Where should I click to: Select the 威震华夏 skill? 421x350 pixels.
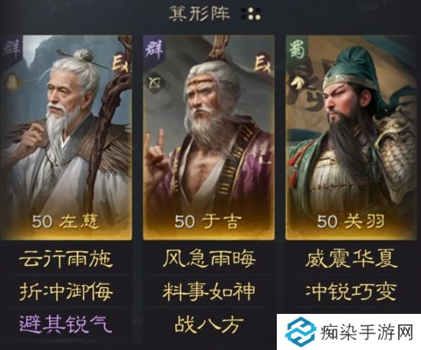[x=351, y=258]
